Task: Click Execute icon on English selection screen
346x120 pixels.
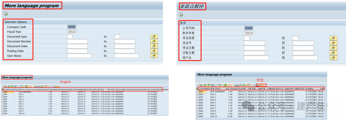Action: 6,14
